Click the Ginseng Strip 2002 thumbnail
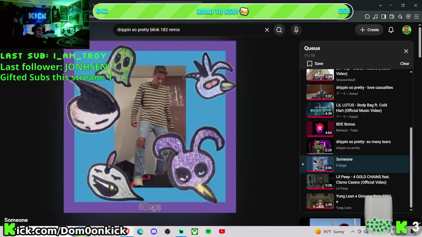Image resolution: width=422 pixels, height=237 pixels. [x=320, y=201]
